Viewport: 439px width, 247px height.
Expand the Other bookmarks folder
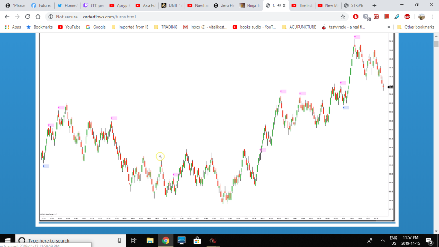[x=415, y=27]
